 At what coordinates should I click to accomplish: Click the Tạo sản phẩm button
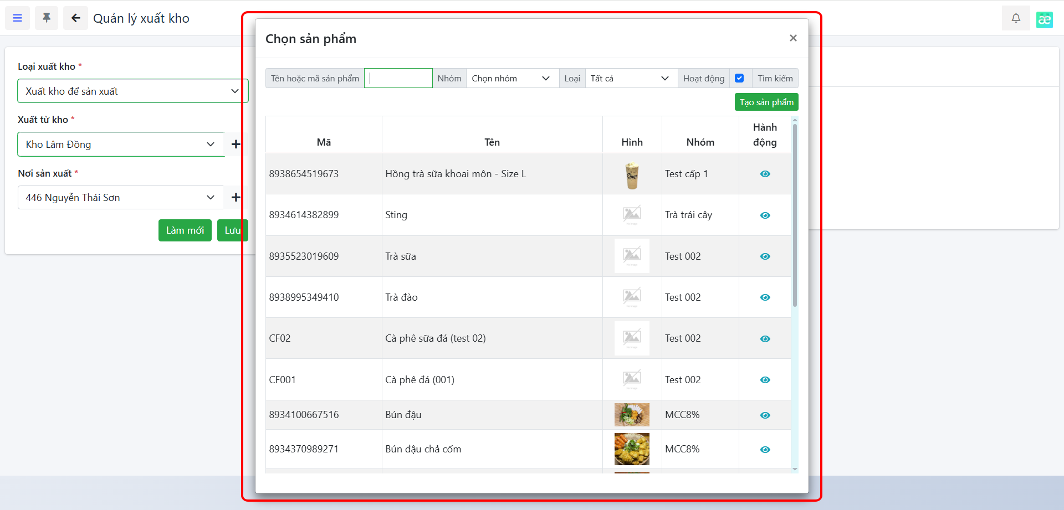point(766,102)
